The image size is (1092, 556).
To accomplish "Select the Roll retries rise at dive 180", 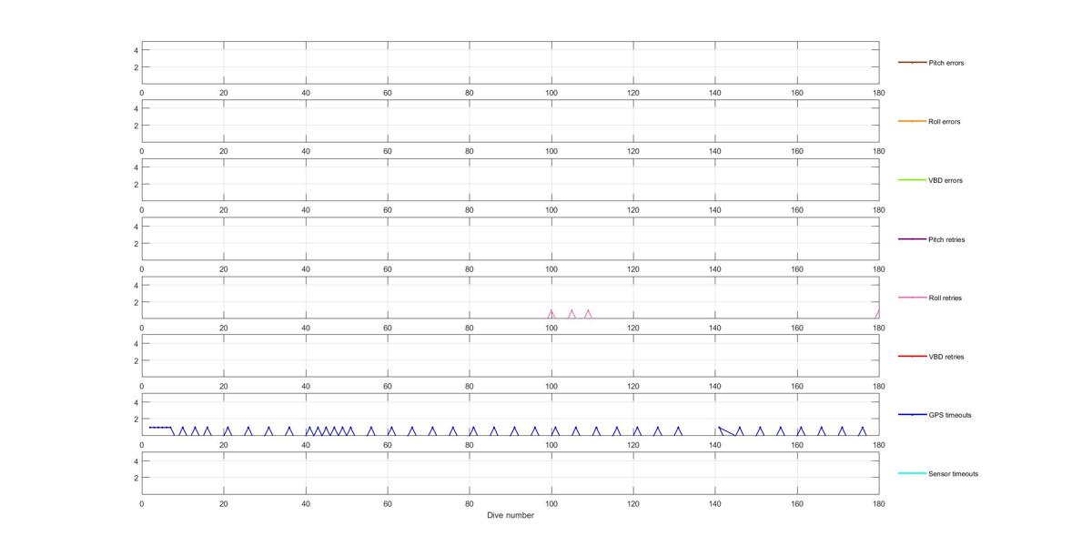I will pyautogui.click(x=876, y=314).
